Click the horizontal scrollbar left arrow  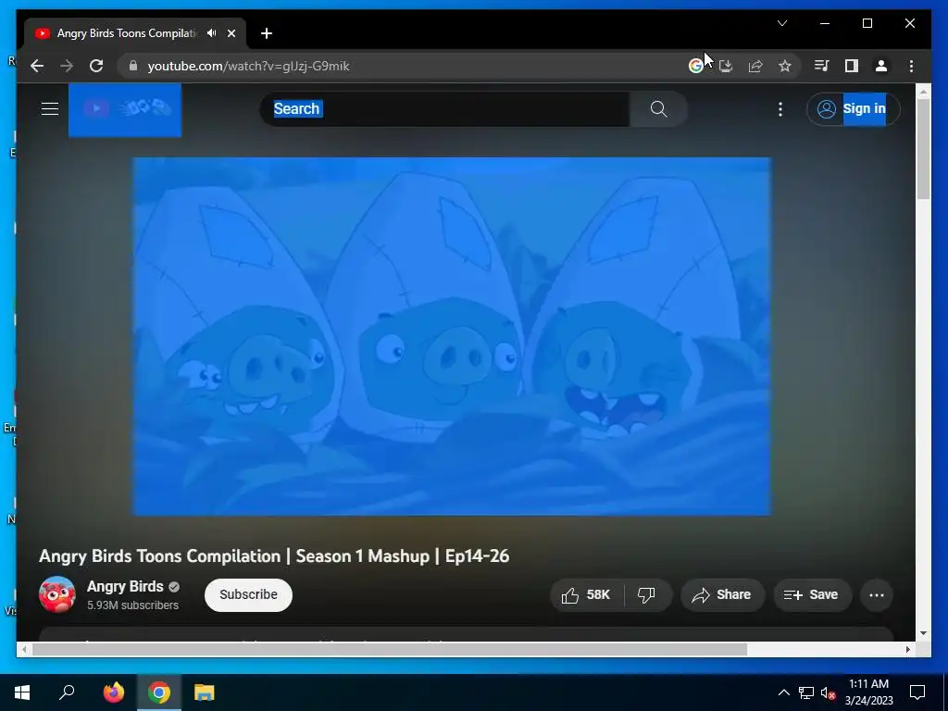[24, 649]
